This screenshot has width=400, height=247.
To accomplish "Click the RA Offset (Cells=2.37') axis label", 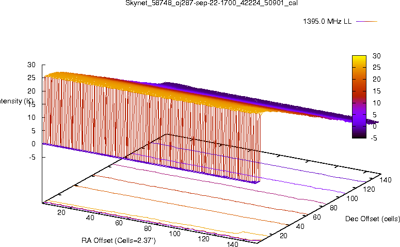I will pos(119,240).
